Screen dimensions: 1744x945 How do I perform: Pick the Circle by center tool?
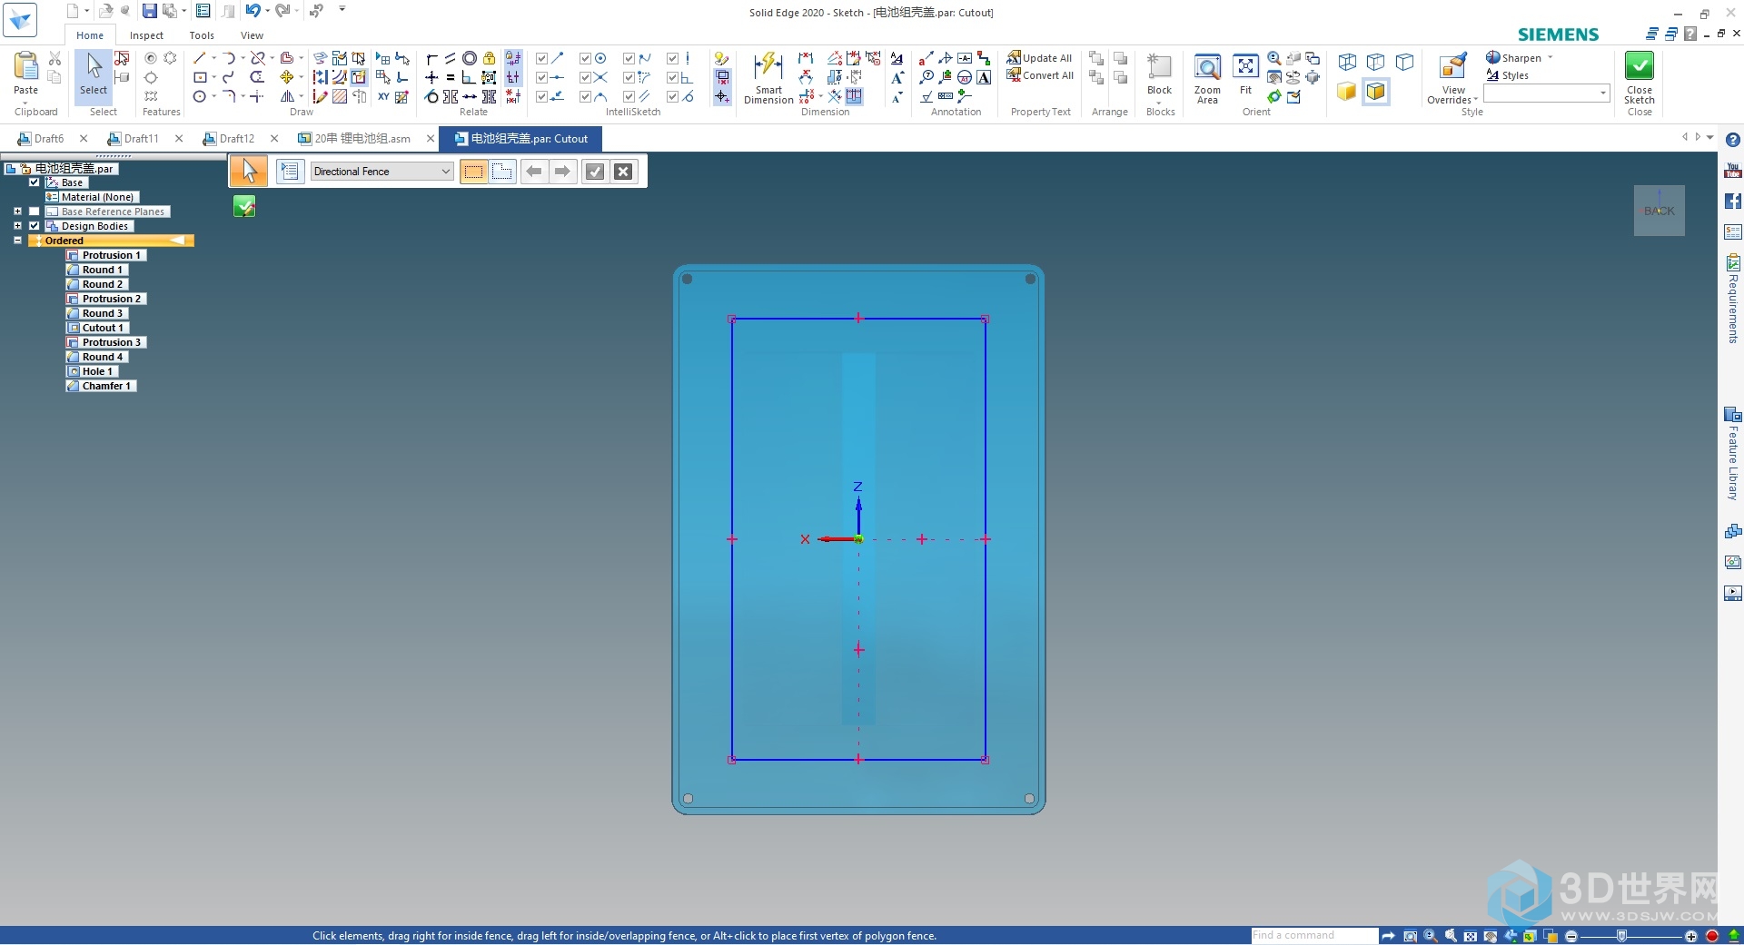tap(200, 96)
